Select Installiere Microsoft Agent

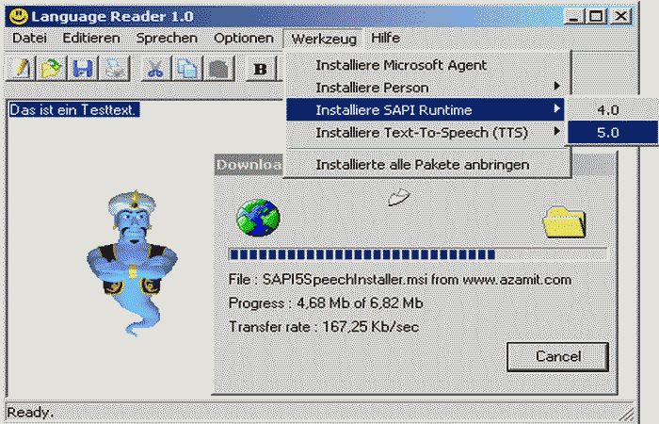click(425, 65)
